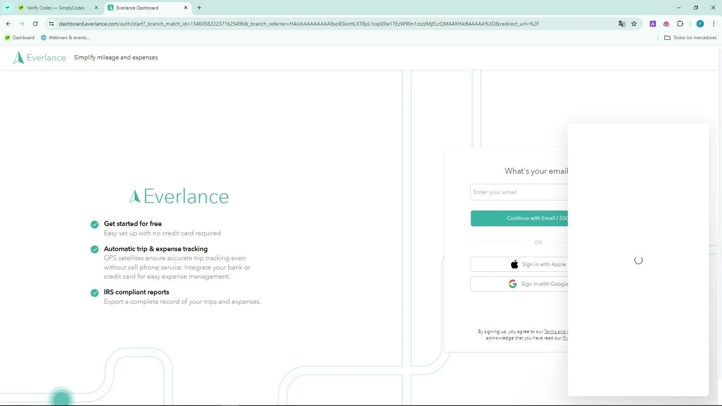Sign in with Google
The image size is (722, 406).
point(519,284)
